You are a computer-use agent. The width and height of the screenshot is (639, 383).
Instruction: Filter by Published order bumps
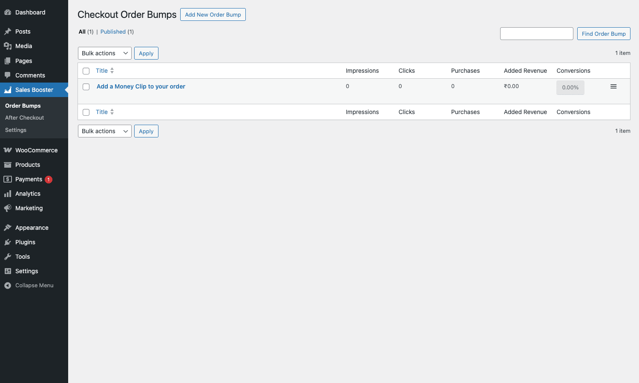click(113, 31)
